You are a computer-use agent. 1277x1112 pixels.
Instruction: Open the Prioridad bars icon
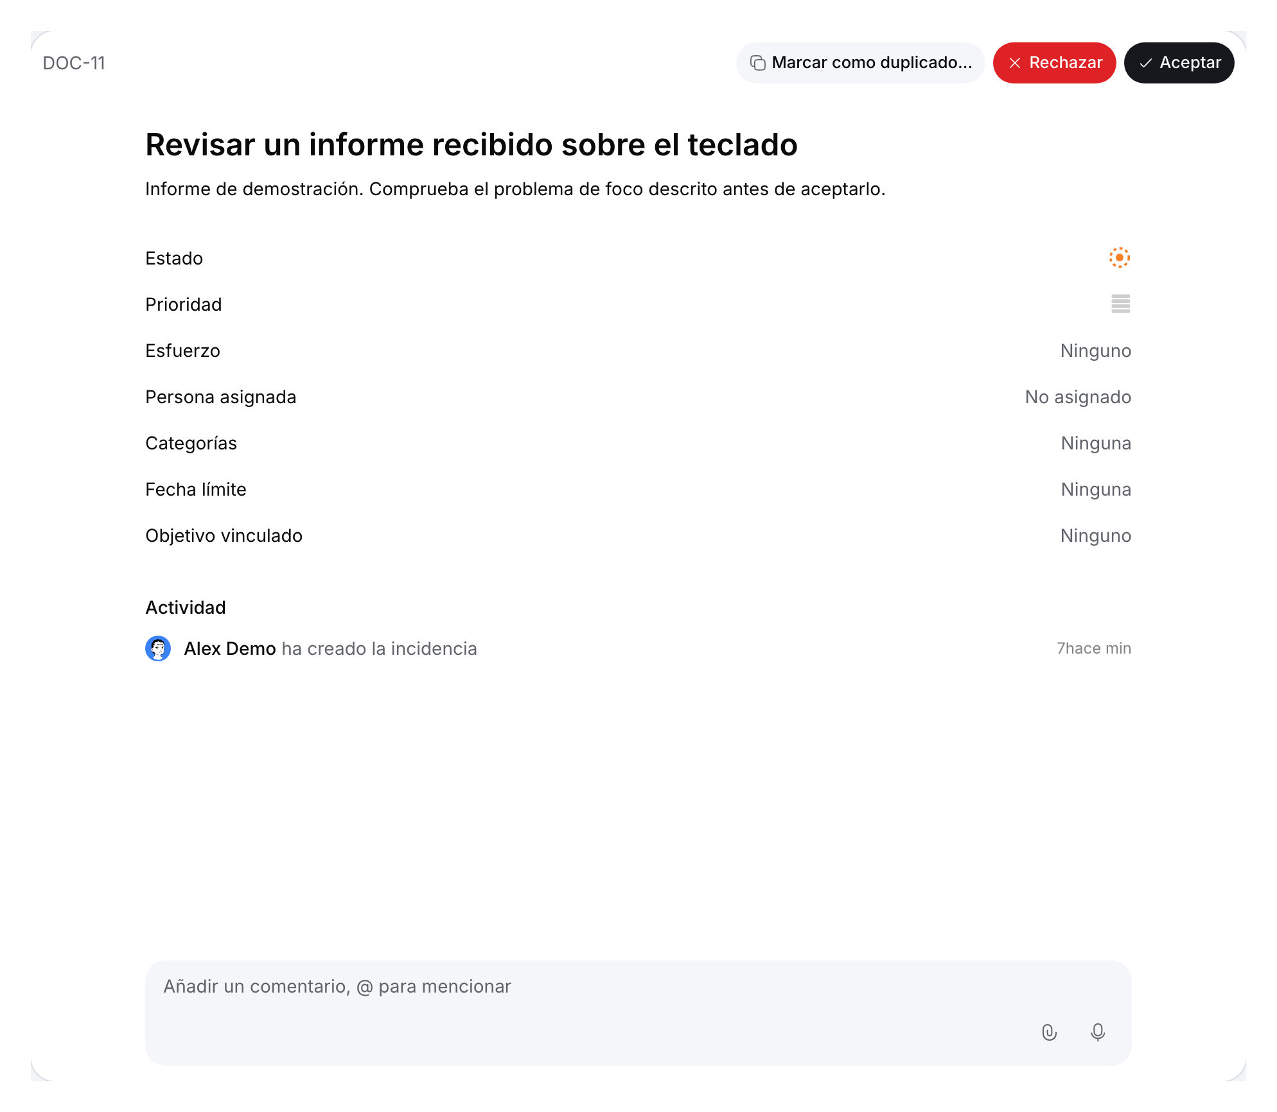1120,304
